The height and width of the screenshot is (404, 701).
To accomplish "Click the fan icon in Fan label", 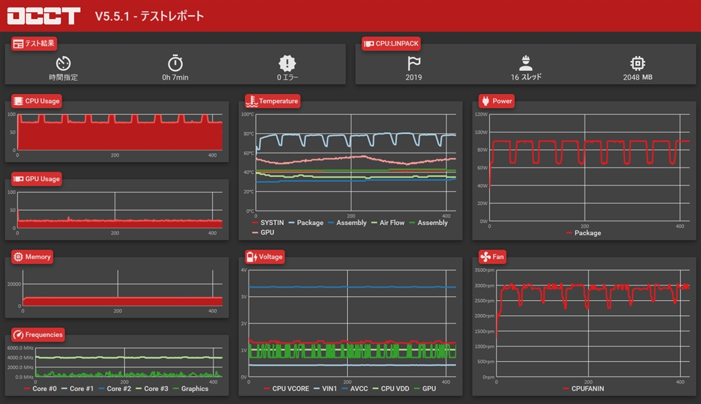I will [485, 256].
